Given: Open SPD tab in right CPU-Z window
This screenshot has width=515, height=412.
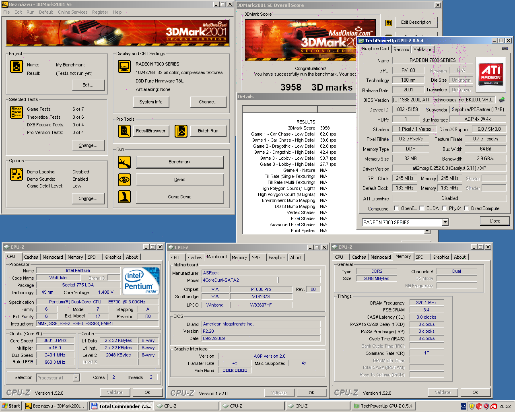Looking at the screenshot, I should click(x=420, y=257).
